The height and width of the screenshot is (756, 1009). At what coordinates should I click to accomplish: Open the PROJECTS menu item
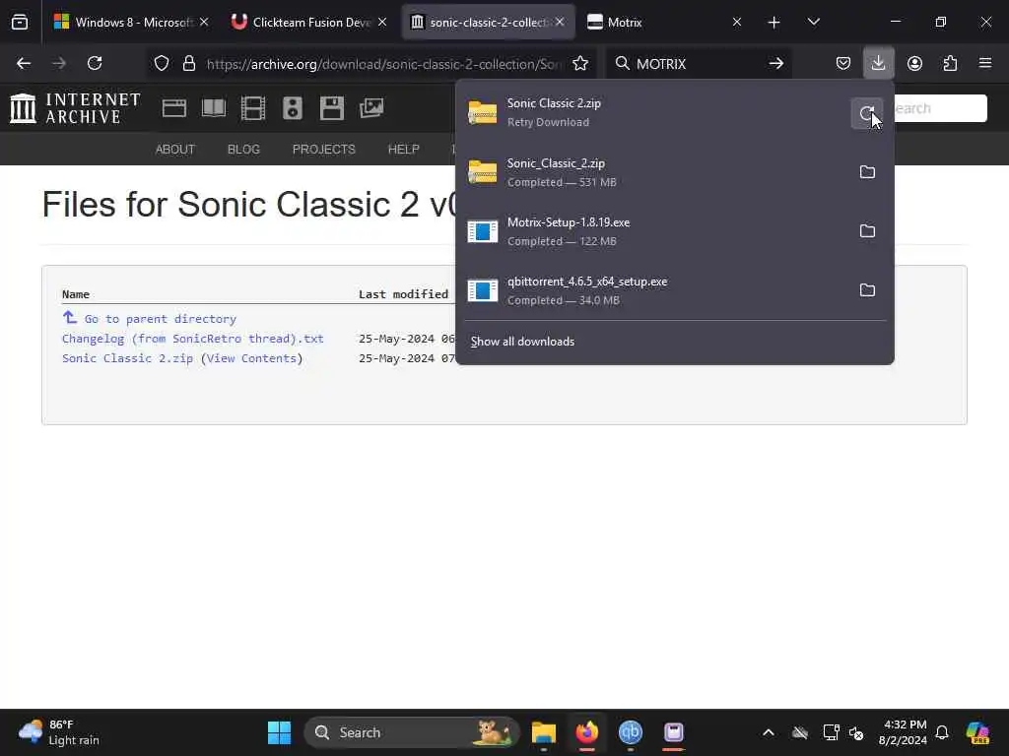point(323,150)
